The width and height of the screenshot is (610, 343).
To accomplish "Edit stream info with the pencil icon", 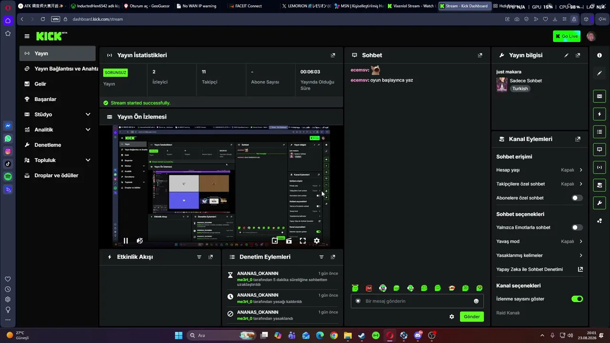I will tap(566, 55).
